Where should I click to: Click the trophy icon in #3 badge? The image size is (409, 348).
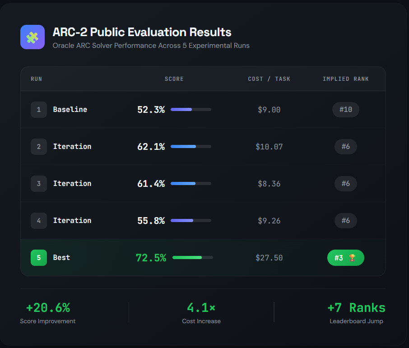[352, 258]
